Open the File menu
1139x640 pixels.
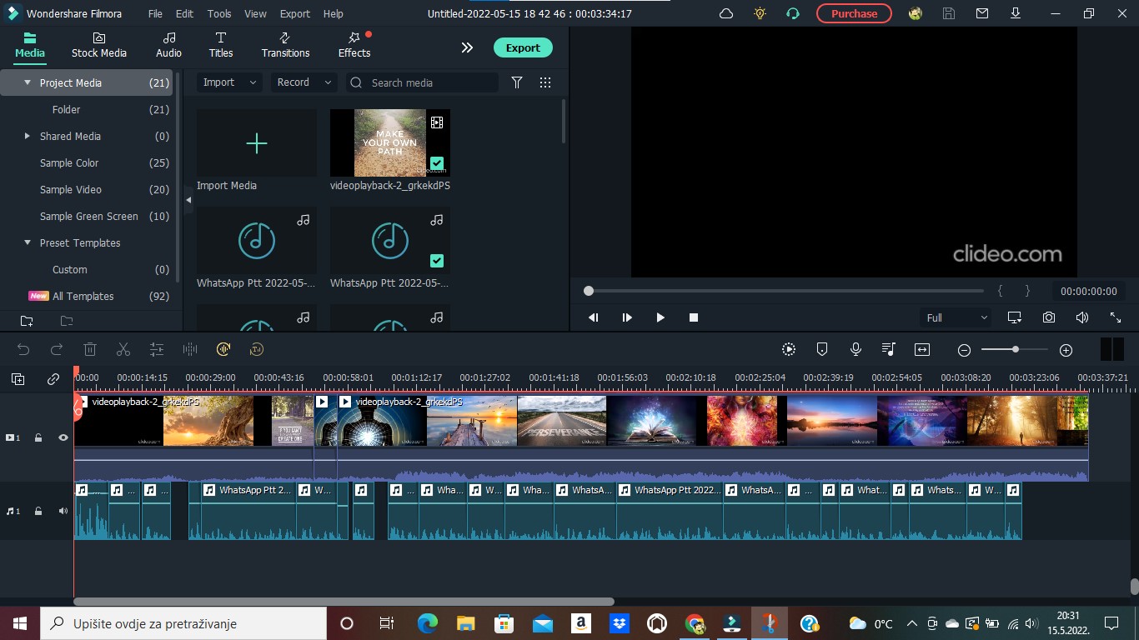156,13
